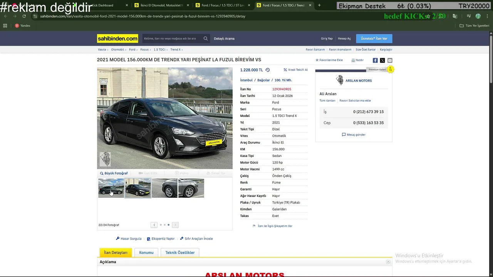The image size is (493, 277).
Task: Click the search input field in header
Action: [x=172, y=38]
